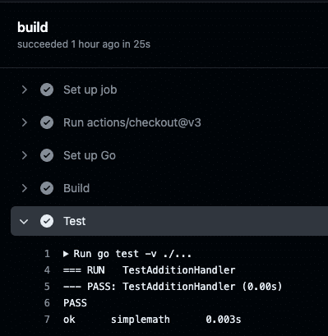Expand the Build step chevron
Screen dimensions: 328x336
click(x=25, y=188)
